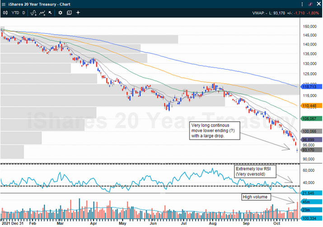Click the L: 93,170 last price readout

click(x=277, y=13)
